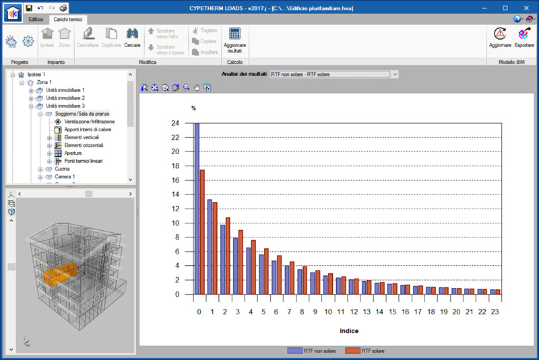Screen dimensions: 539x360
Task: Switch to the Carichi termici tab
Action: 68,20
